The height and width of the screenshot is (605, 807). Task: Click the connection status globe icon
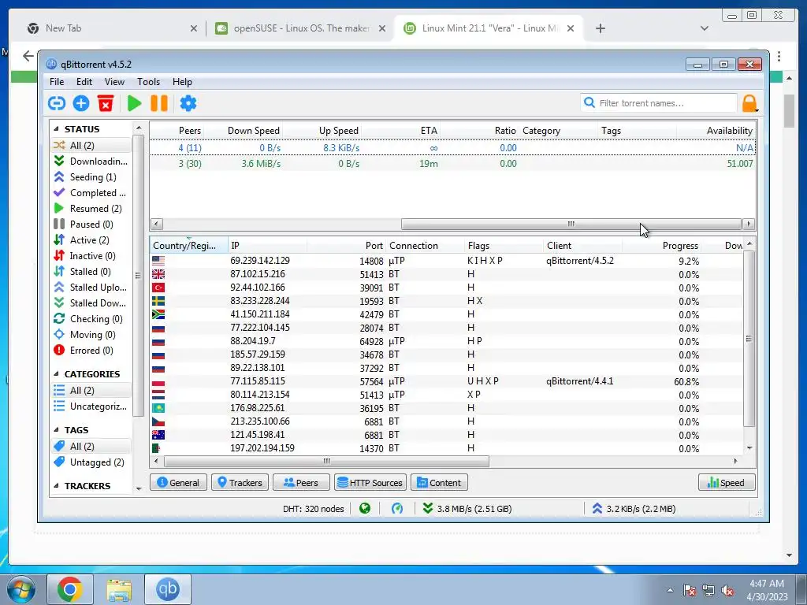point(365,509)
